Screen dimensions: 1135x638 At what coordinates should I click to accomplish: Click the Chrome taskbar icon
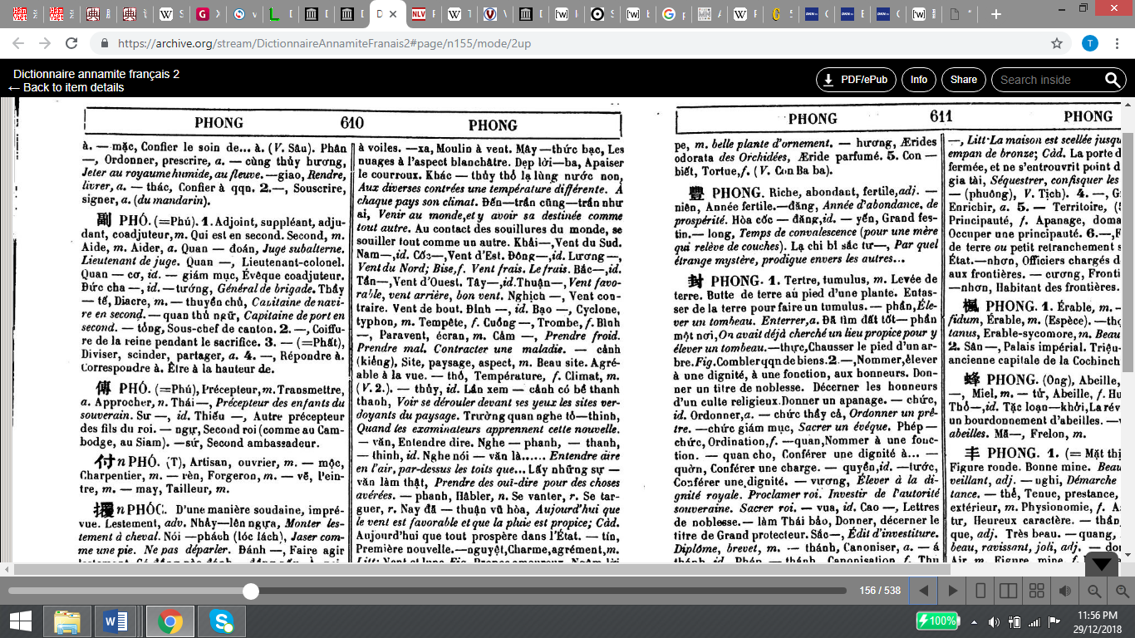[170, 621]
